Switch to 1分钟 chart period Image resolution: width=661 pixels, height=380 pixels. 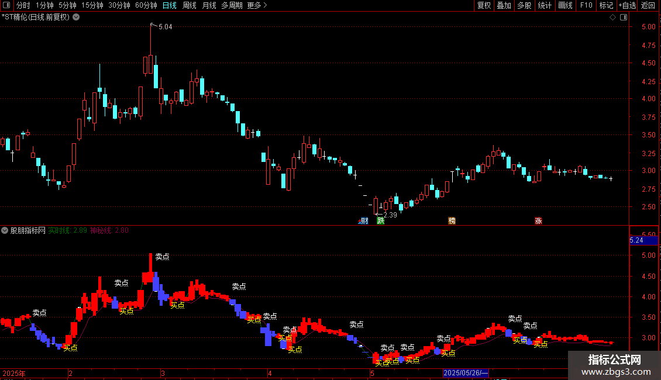point(44,5)
